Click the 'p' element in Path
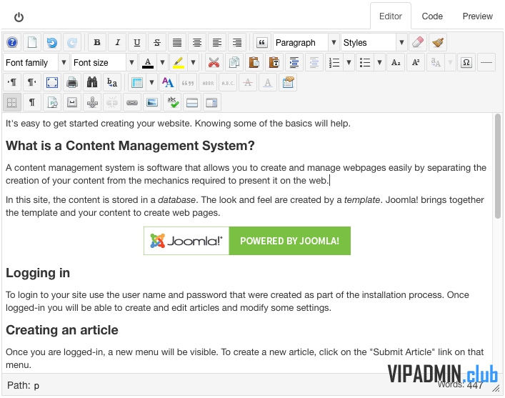 tap(36, 385)
